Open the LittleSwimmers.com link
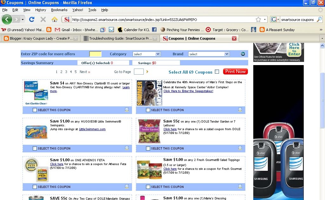Image resolution: width=325 pixels, height=200 pixels. [x=92, y=129]
